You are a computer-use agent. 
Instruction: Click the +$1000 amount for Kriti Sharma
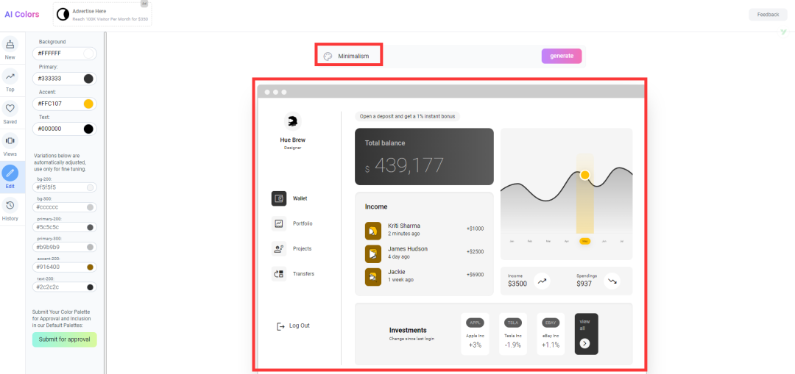point(475,229)
